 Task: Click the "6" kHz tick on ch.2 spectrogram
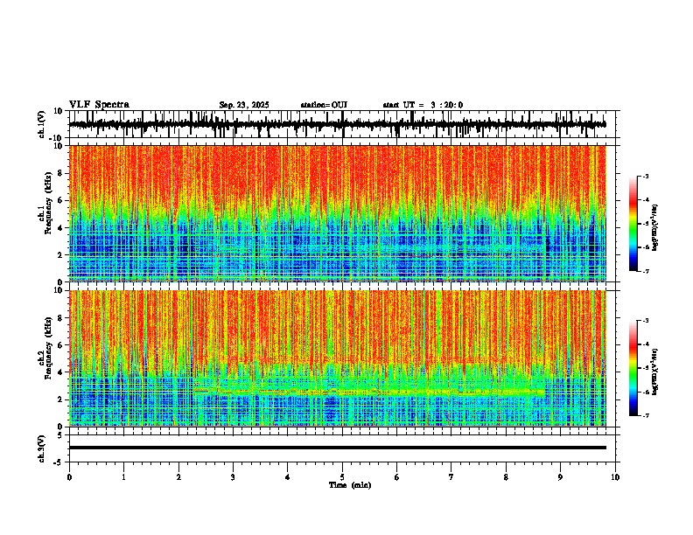(x=61, y=345)
